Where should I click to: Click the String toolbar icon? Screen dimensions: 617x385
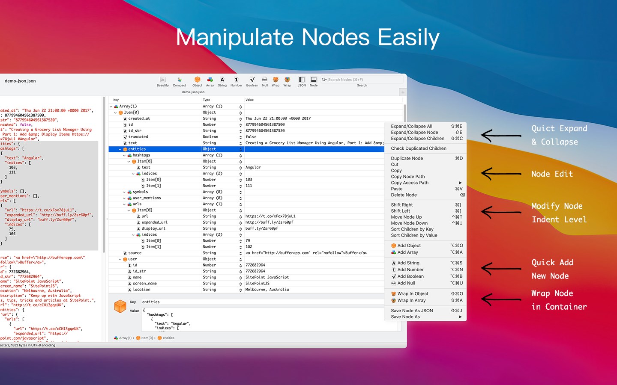coord(222,80)
